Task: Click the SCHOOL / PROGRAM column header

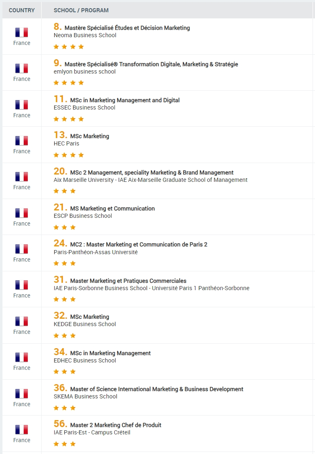Action: pos(81,10)
